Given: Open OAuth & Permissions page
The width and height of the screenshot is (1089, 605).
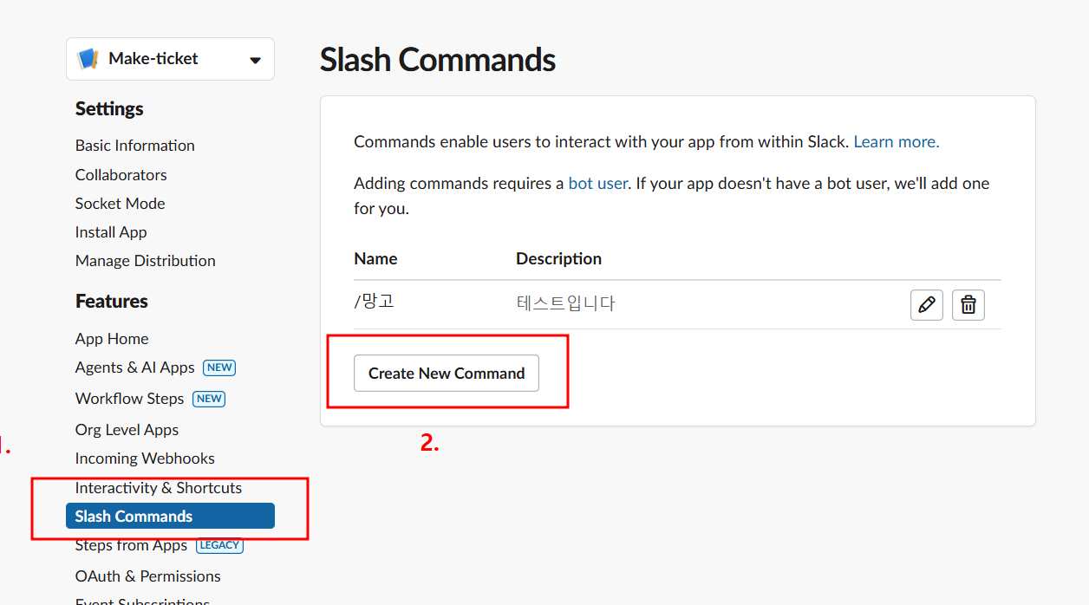Looking at the screenshot, I should (x=148, y=576).
